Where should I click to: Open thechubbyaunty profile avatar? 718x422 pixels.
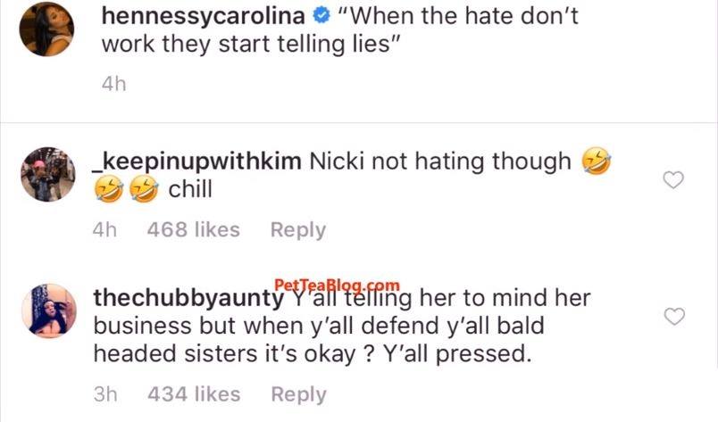pyautogui.click(x=49, y=310)
